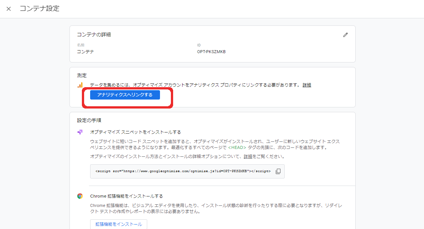Click the 拡張機能をインストール button
The height and width of the screenshot is (229, 424).
tap(118, 224)
